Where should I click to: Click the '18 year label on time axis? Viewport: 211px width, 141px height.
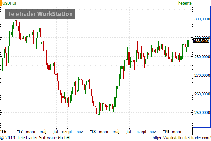coord(93,132)
